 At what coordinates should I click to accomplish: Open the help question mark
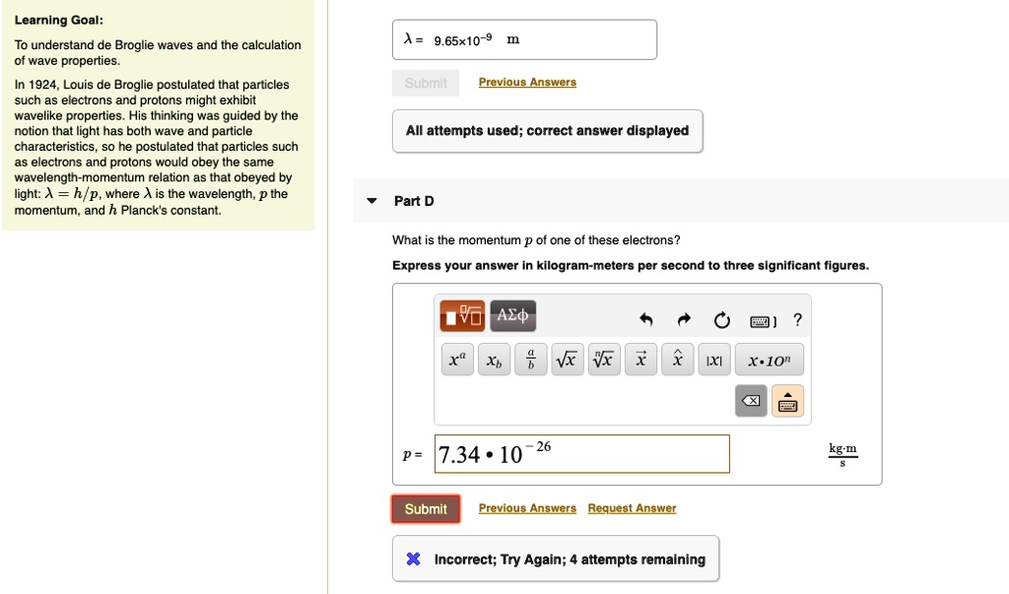797,320
